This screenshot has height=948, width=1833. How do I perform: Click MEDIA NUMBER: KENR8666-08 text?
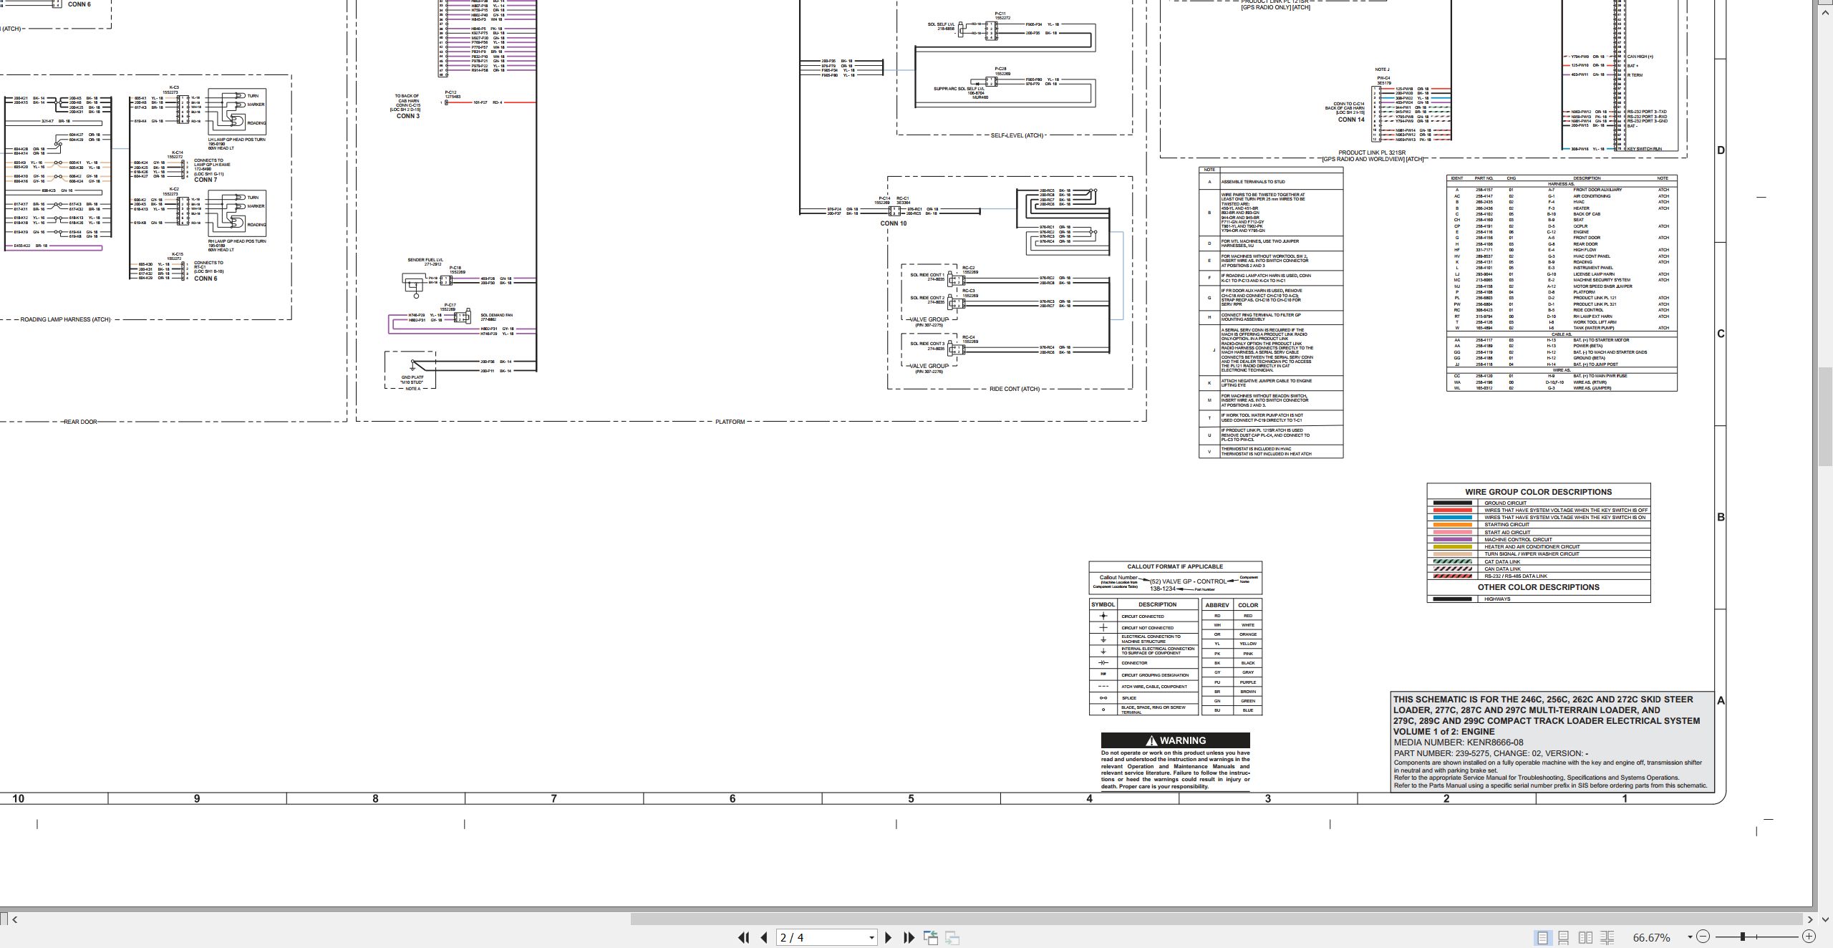[1458, 743]
